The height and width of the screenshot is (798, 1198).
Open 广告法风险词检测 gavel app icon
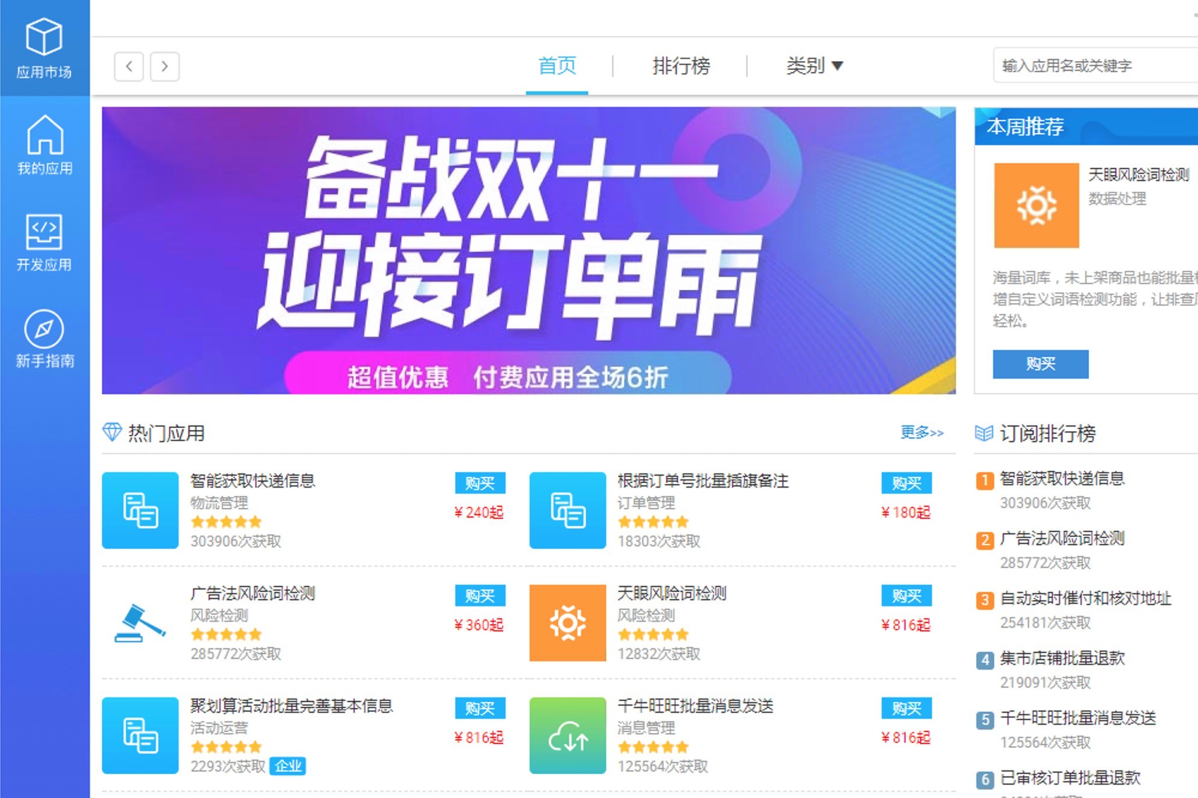tap(140, 622)
